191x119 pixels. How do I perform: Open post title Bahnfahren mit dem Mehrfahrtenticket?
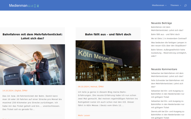[32, 36]
